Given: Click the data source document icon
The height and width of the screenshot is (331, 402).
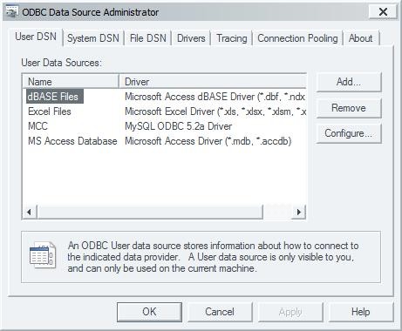Looking at the screenshot, I should click(43, 255).
